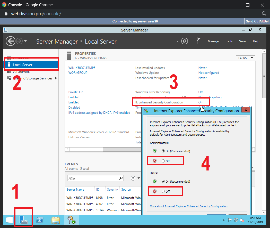Screen dimensions: 270x228
Task: Click the Events Filter text field
Action: (x=93, y=178)
